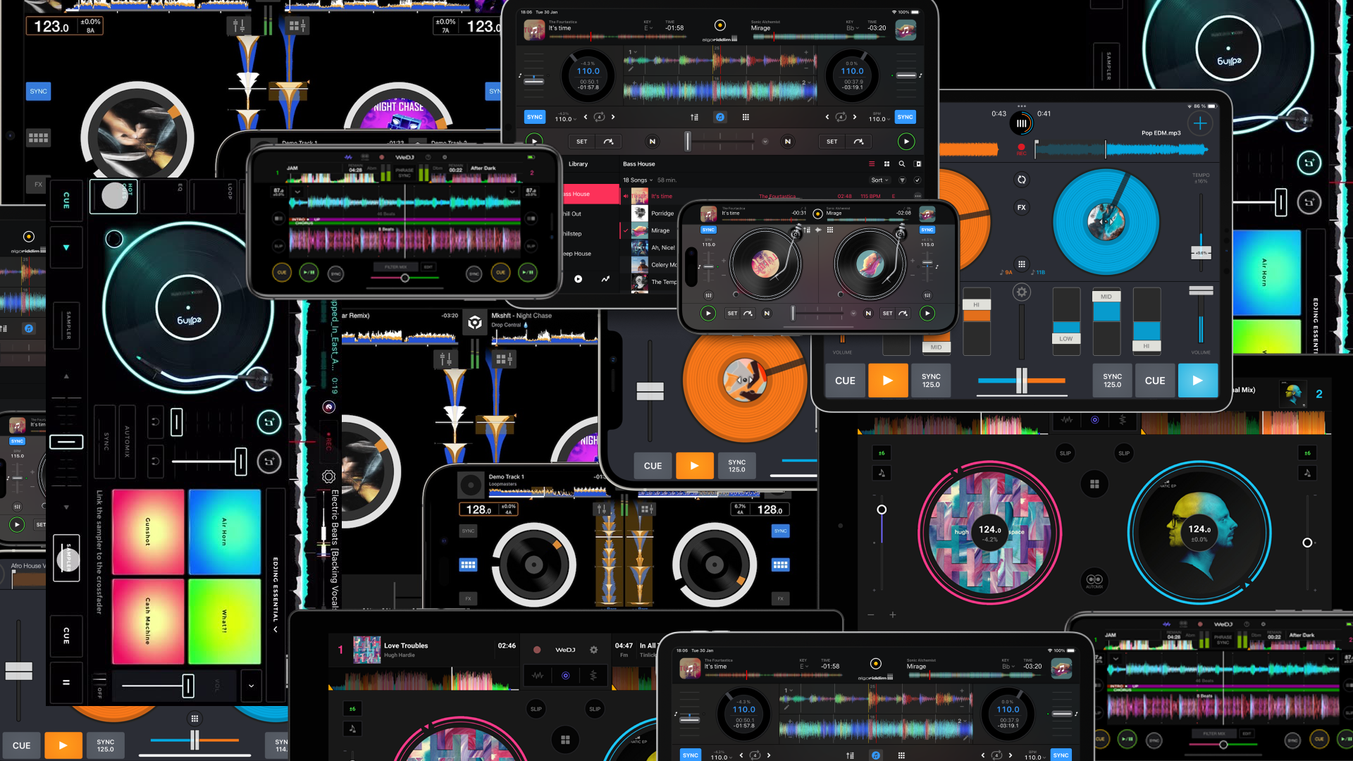Enable SYNC on the left deck

click(534, 117)
